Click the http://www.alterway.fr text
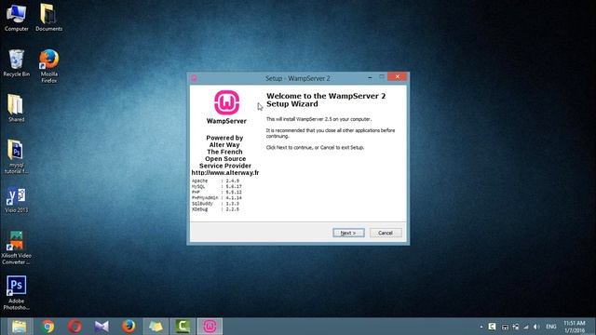Viewport: 596px width, 335px height. (x=225, y=172)
